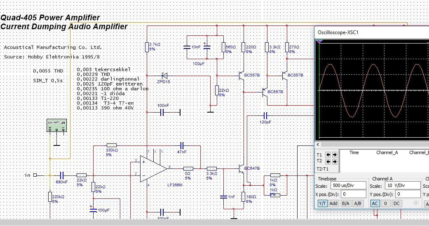Screen dimensions: 429x226
Task: Select the 120pF capacitor
Action: (x=265, y=116)
